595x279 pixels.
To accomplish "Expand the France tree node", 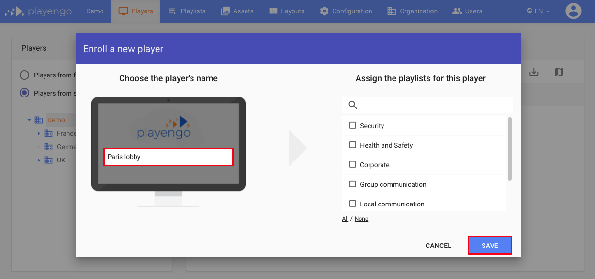I will pyautogui.click(x=39, y=133).
